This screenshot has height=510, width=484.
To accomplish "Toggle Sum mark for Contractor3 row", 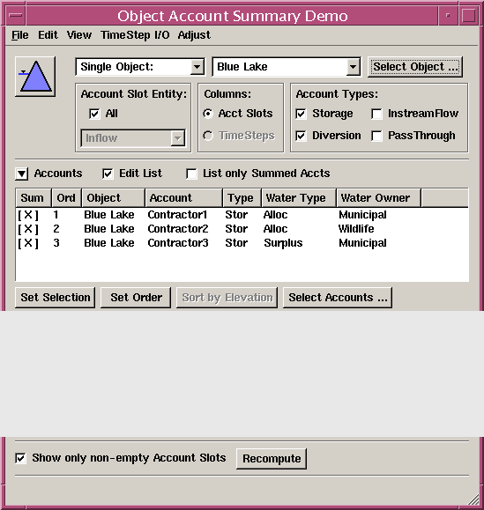I will pyautogui.click(x=28, y=243).
